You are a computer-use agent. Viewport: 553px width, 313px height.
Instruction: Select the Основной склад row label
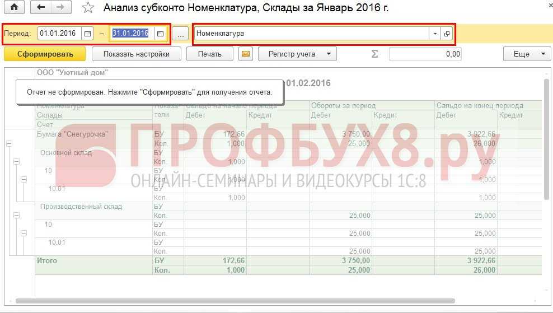pyautogui.click(x=66, y=153)
